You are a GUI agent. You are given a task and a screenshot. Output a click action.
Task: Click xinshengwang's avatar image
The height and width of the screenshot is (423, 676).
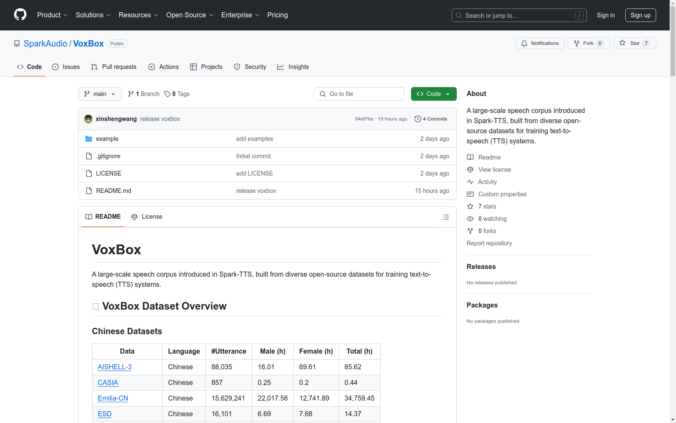(x=88, y=119)
